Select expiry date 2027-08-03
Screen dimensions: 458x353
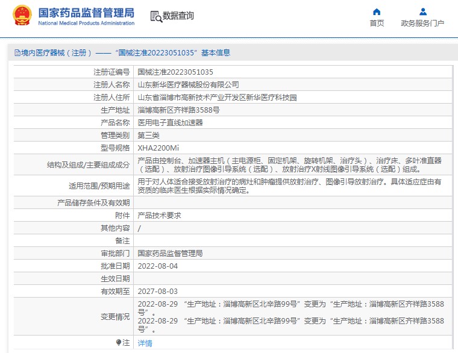[x=158, y=292]
